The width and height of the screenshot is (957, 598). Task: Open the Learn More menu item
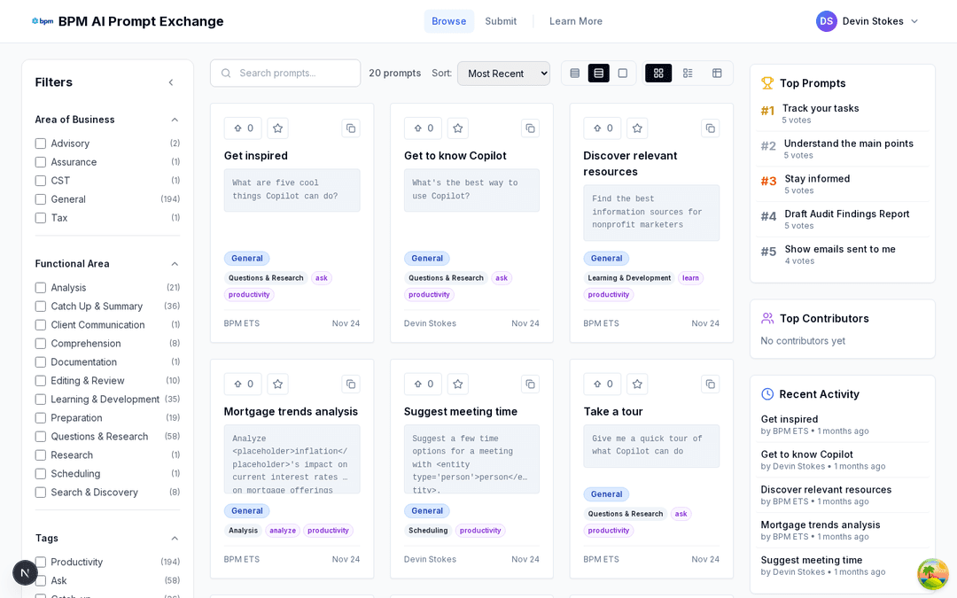click(575, 20)
